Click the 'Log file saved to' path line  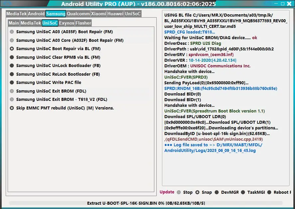coord(213,148)
